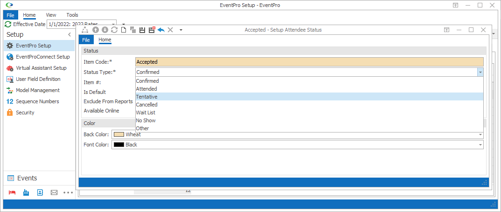Image resolution: width=501 pixels, height=212 pixels.
Task: Open Virtual Assistant Setup in the sidebar
Action: (x=39, y=68)
